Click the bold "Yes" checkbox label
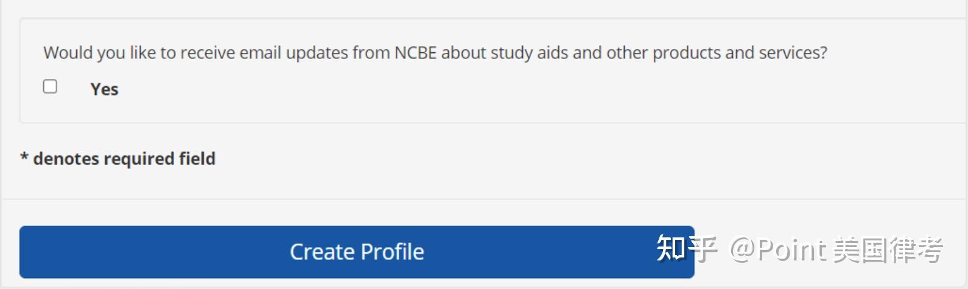 104,90
